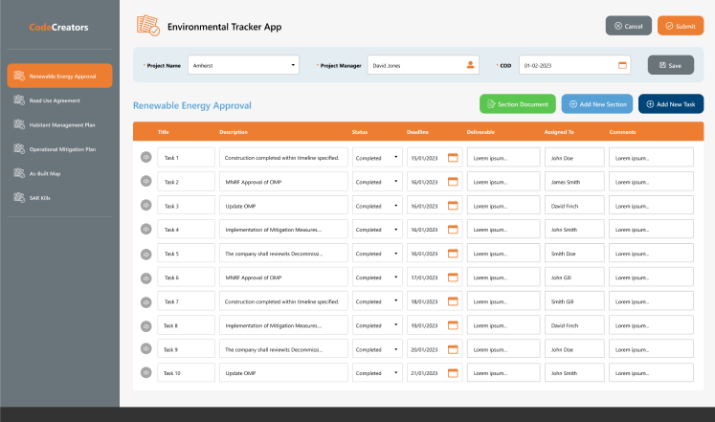Click the Task 3 Comments input field
715x422 pixels.
click(x=651, y=206)
